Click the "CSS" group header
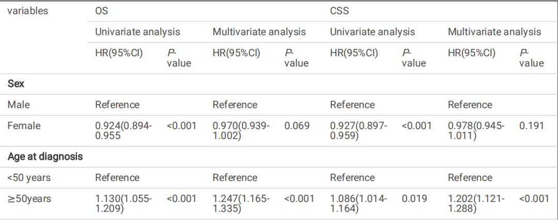 click(x=339, y=10)
